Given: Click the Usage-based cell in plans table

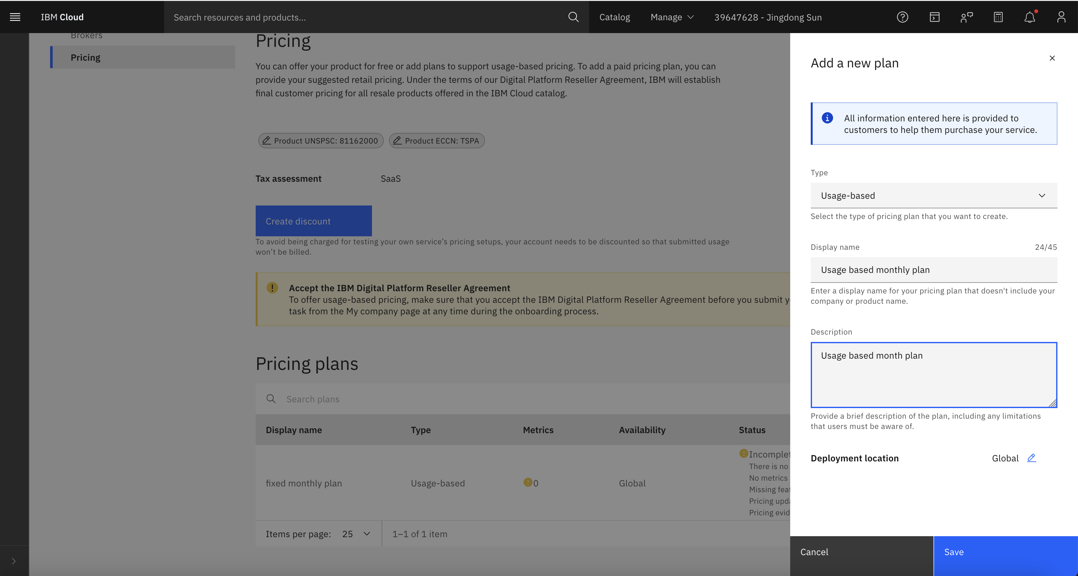Looking at the screenshot, I should click(438, 483).
